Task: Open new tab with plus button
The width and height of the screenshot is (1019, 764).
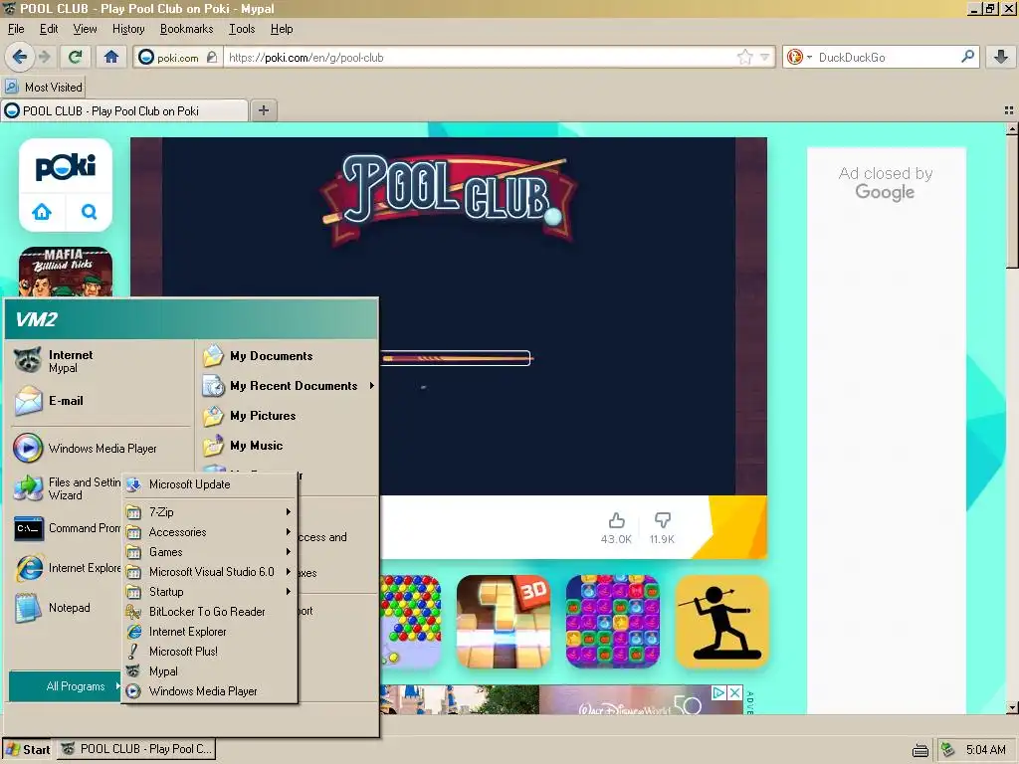Action: pyautogui.click(x=263, y=110)
